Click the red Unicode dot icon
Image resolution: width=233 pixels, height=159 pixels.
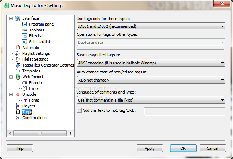tap(18, 94)
